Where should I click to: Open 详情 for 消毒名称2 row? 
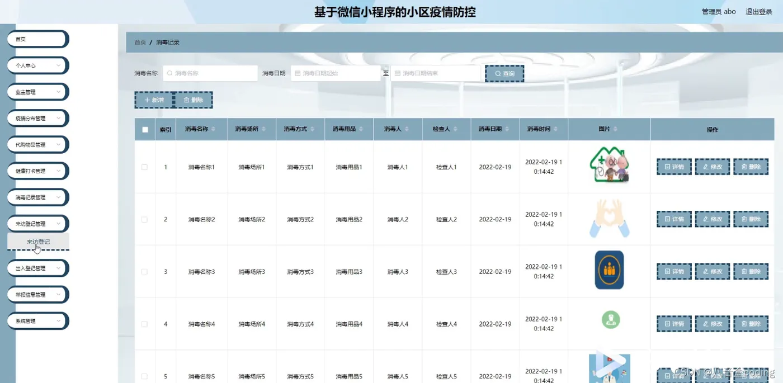coord(674,219)
